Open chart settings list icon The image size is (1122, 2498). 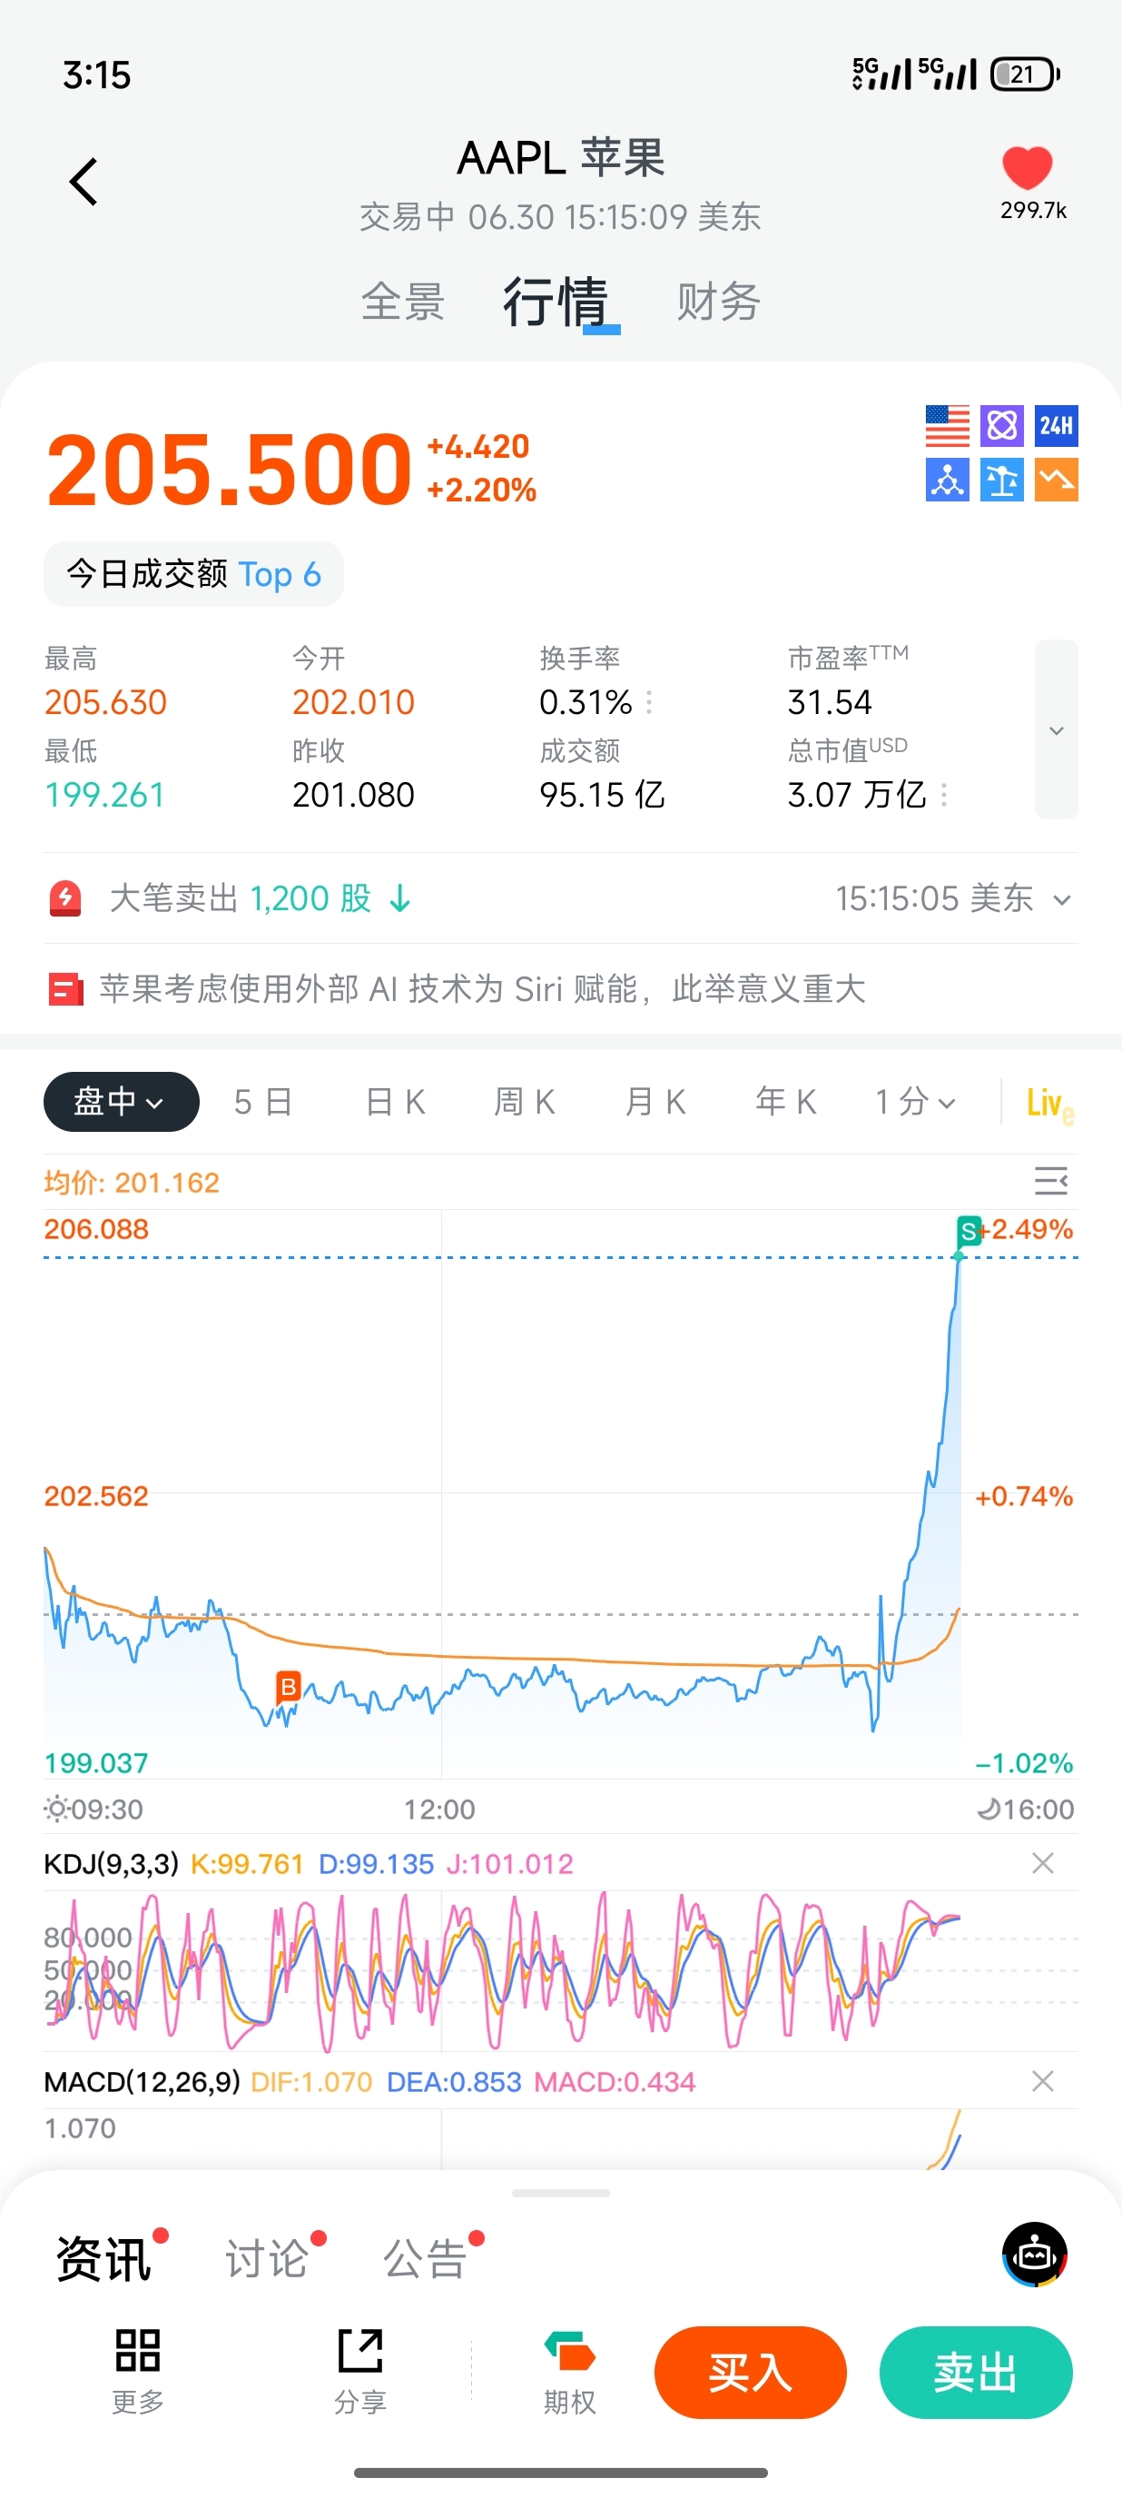coord(1050,1181)
